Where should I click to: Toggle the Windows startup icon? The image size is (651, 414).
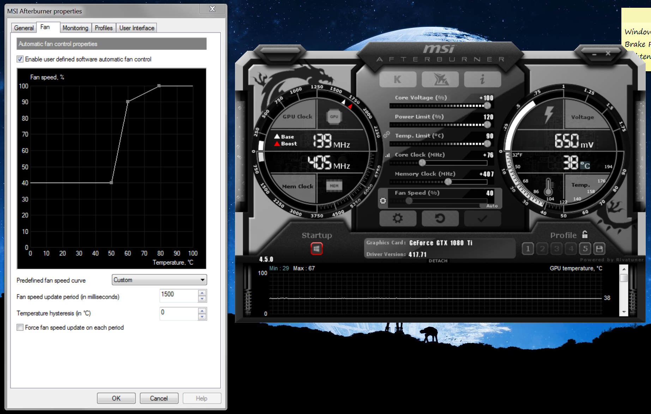click(317, 249)
